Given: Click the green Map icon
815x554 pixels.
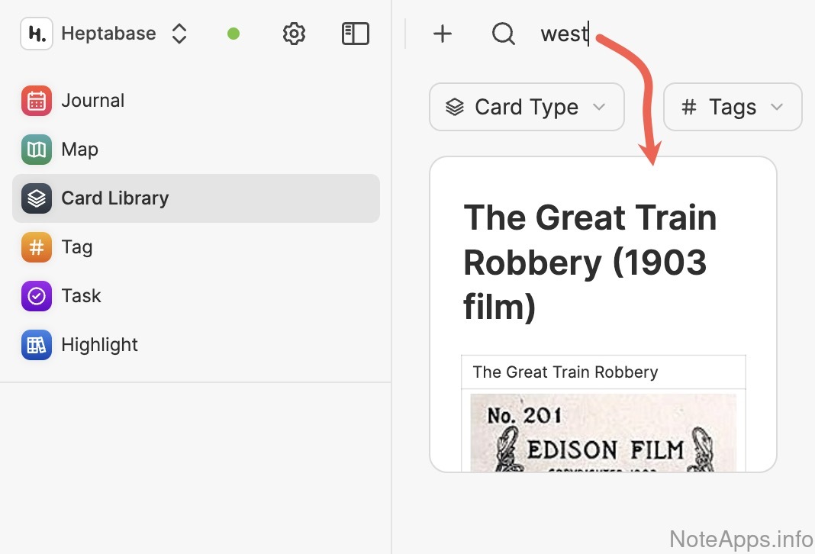Looking at the screenshot, I should point(37,150).
